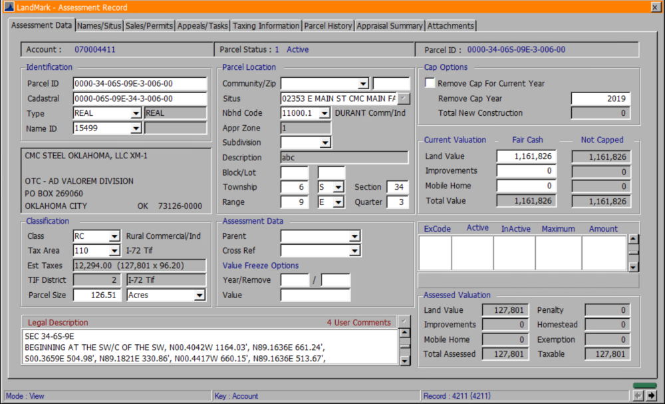This screenshot has width=665, height=404.
Task: Expand the Tax Area dropdown
Action: point(114,251)
